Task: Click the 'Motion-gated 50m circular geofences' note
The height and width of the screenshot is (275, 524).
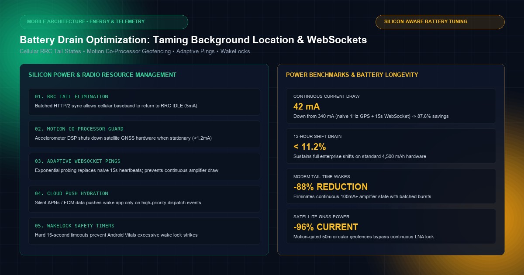Action: 364,237
